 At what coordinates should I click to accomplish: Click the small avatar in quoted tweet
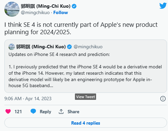pos(12,47)
